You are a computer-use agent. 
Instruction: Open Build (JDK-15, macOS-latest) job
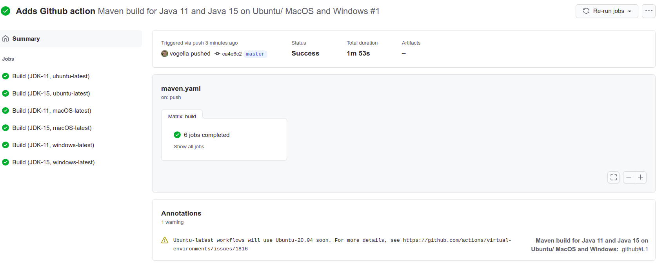(x=52, y=128)
